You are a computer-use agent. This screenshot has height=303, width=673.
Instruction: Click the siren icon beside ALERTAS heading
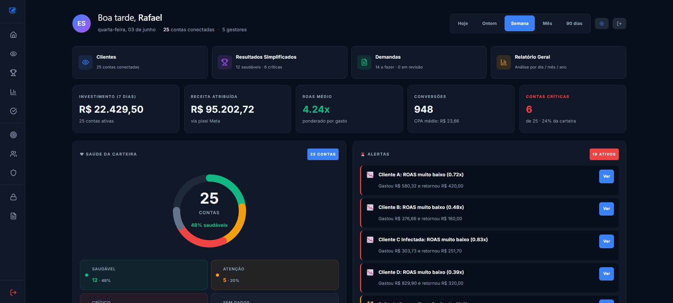(363, 154)
